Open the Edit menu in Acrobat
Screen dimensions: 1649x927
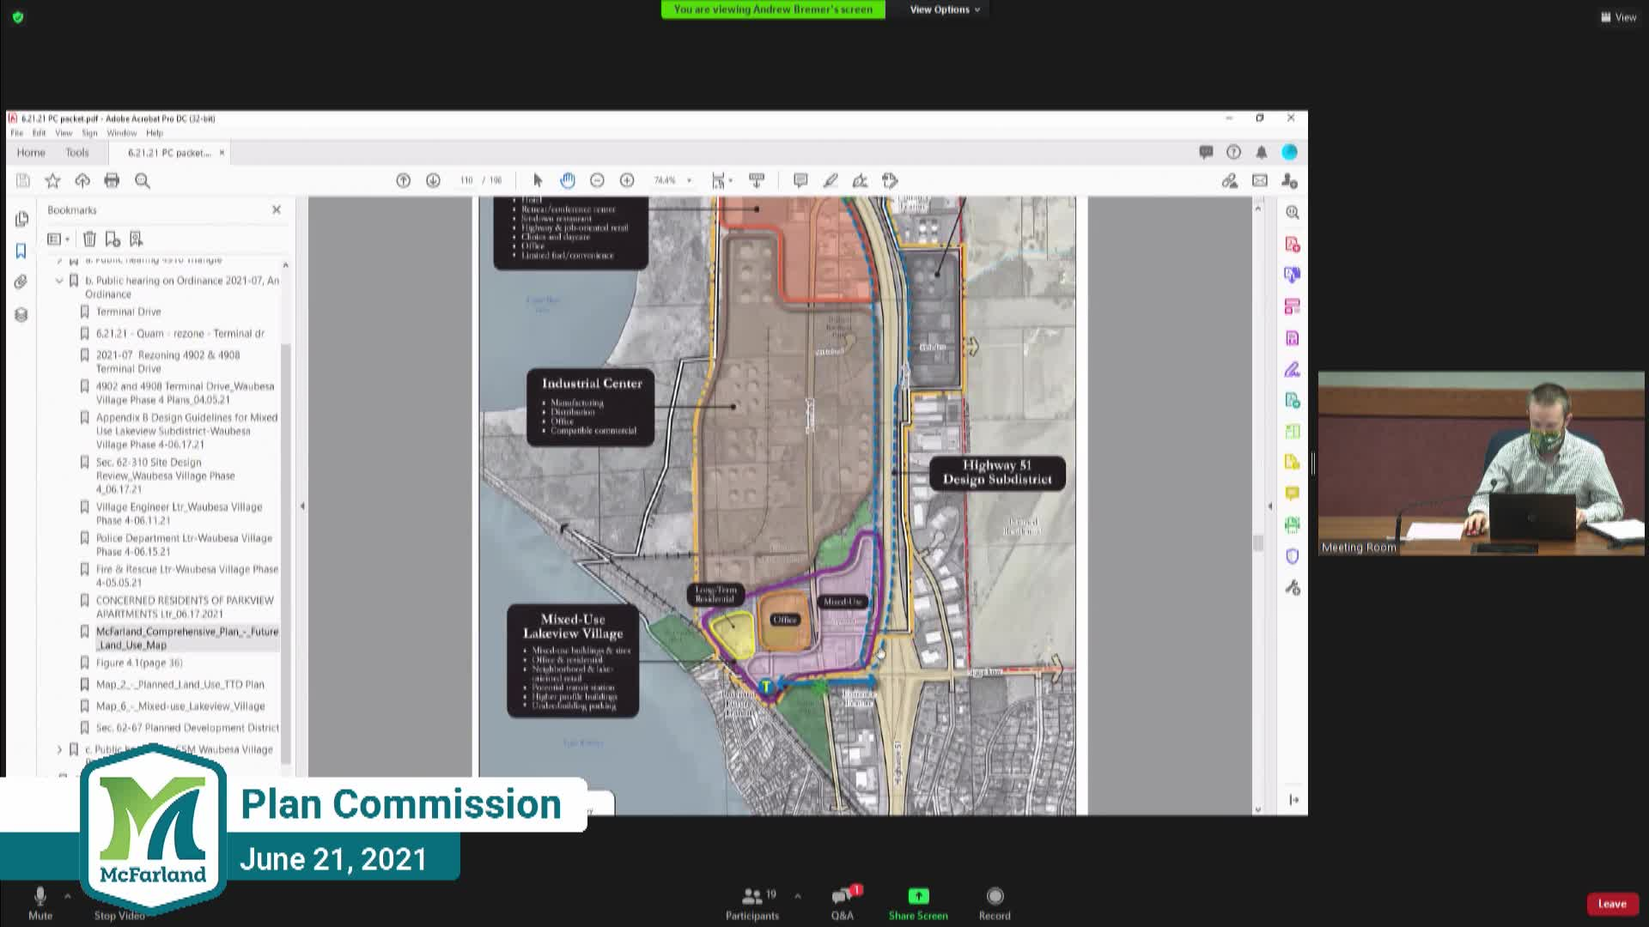pyautogui.click(x=38, y=133)
